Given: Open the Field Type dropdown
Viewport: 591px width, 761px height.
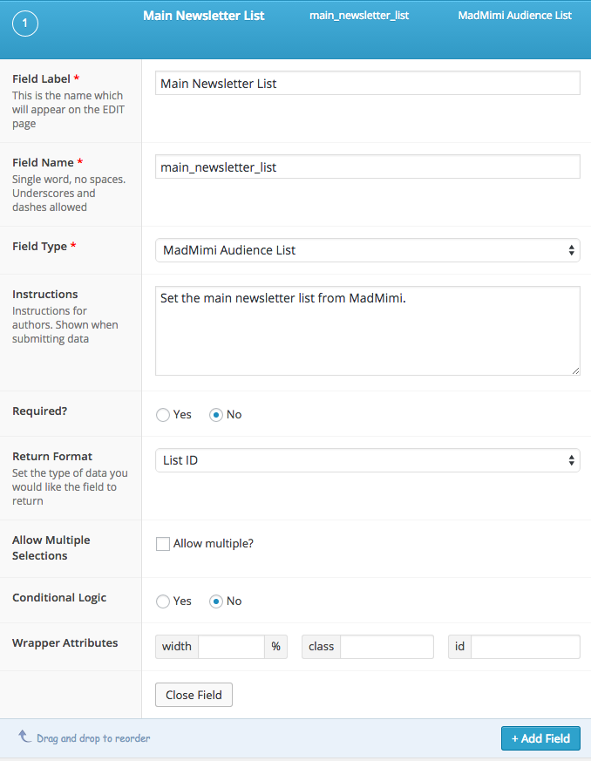Looking at the screenshot, I should tap(367, 250).
